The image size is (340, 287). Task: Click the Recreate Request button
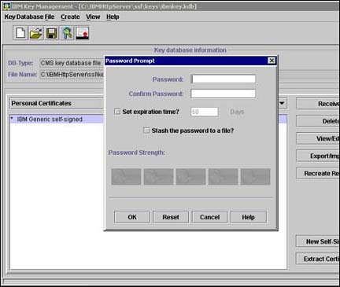[318, 173]
